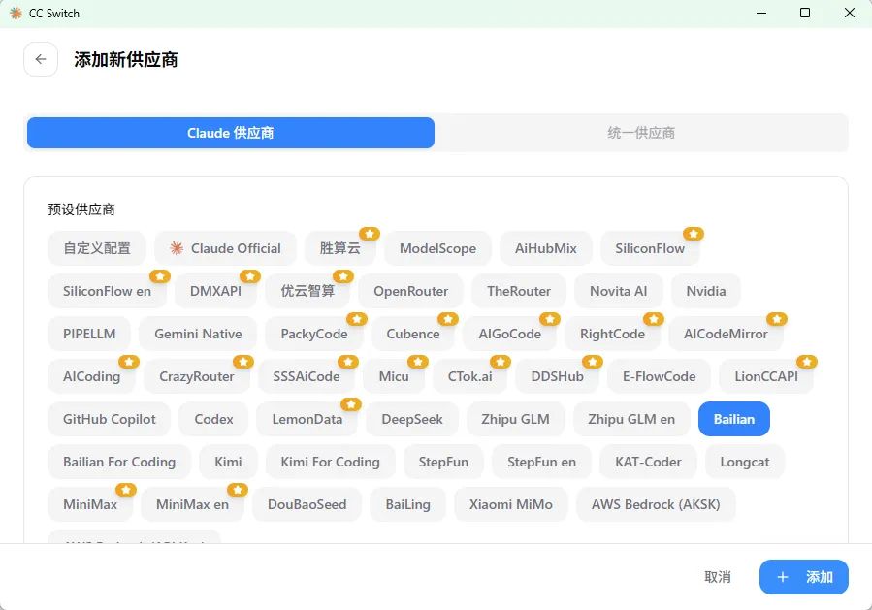Select the Longcat preset

click(745, 462)
